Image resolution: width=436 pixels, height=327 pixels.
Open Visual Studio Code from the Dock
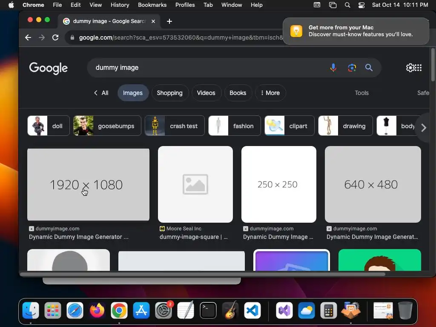[252, 310]
